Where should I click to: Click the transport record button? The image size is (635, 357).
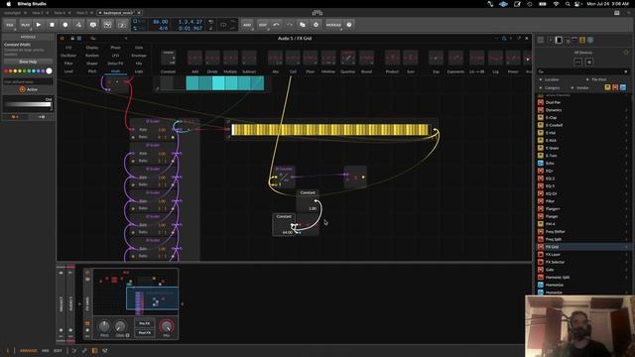[65, 25]
